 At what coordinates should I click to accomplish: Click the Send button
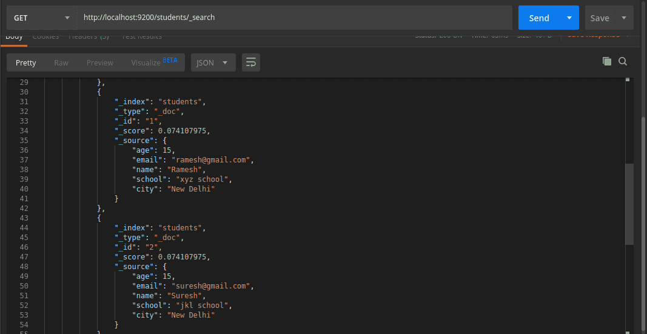(x=538, y=18)
